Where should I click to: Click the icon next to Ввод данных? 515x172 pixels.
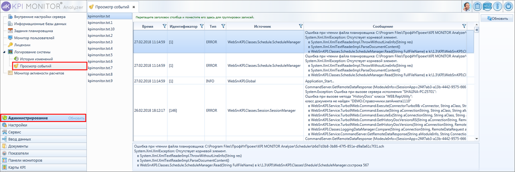[4, 139]
